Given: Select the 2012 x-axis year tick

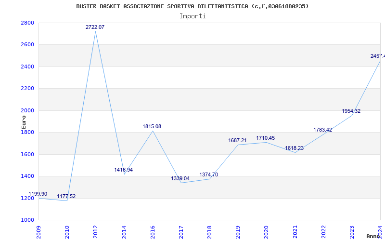Looking at the screenshot, I should pos(95,230).
